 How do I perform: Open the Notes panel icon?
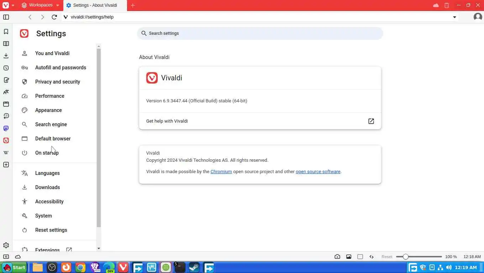(6, 80)
